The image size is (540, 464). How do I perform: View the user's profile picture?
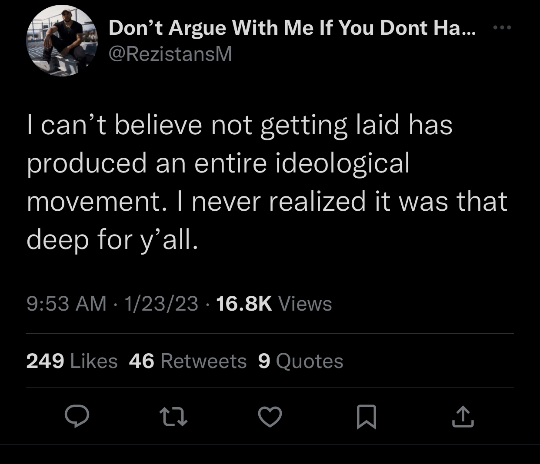pyautogui.click(x=62, y=41)
